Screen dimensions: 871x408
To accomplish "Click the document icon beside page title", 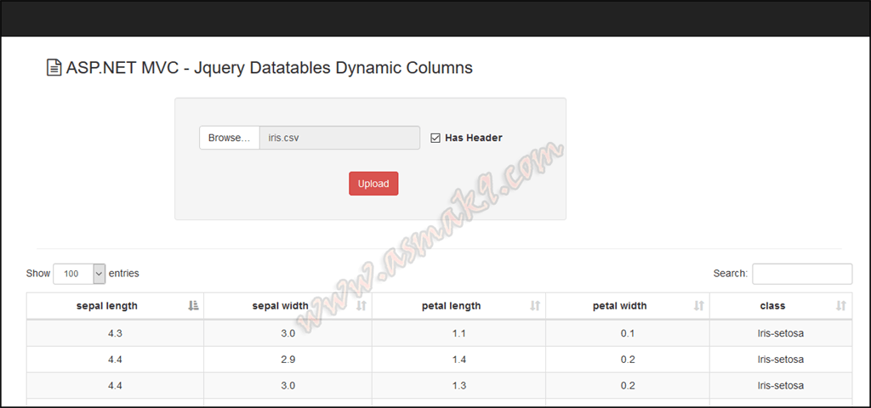I will click(54, 68).
